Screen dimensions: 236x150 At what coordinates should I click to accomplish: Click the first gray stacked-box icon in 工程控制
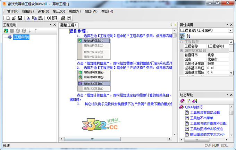pyautogui.click(x=18, y=31)
